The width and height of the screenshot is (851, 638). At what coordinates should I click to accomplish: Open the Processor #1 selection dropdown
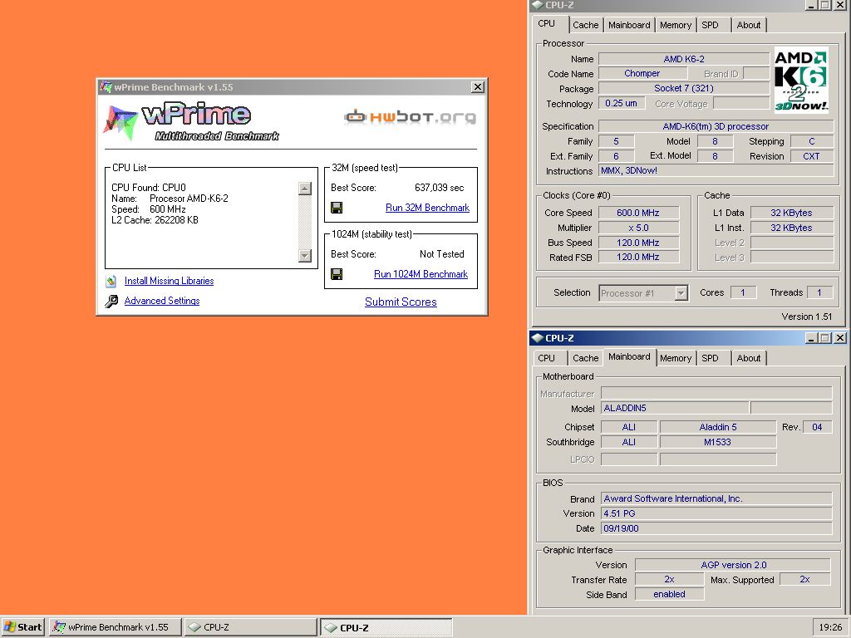[x=681, y=293]
